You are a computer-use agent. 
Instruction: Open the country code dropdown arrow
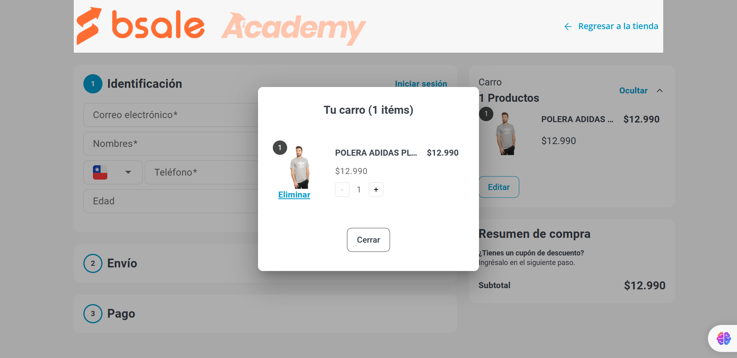(128, 172)
